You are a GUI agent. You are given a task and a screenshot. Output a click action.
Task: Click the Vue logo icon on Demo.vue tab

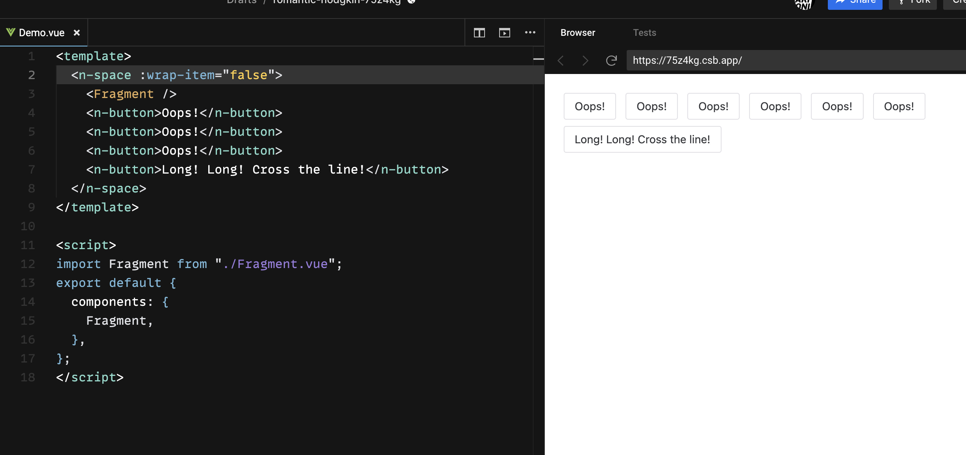coord(11,32)
